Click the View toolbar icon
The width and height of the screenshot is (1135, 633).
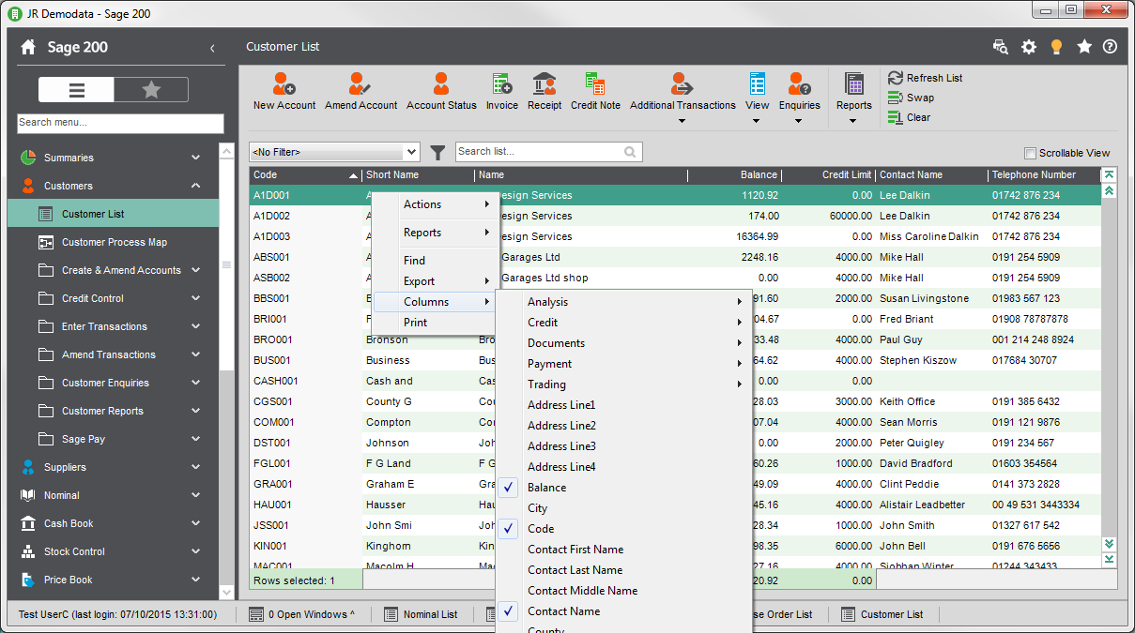(x=757, y=84)
